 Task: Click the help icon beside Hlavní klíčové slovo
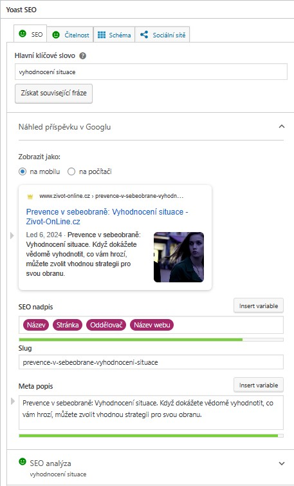coord(82,56)
